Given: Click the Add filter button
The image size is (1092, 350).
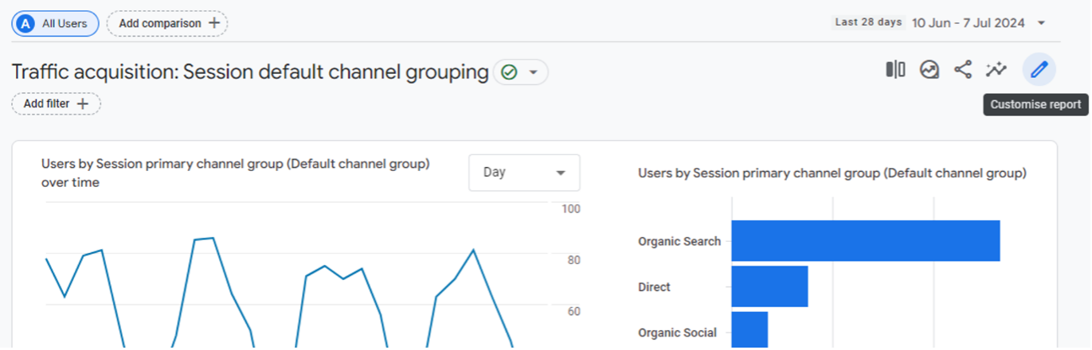Looking at the screenshot, I should (56, 103).
